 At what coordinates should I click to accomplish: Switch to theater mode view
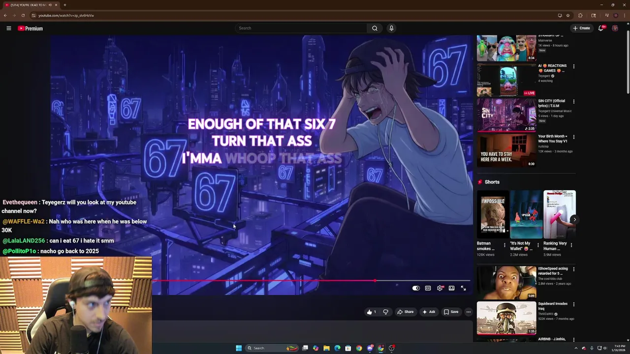(451, 288)
